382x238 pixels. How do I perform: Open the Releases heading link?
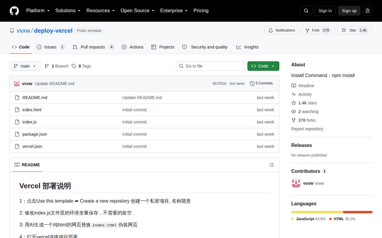coord(301,145)
